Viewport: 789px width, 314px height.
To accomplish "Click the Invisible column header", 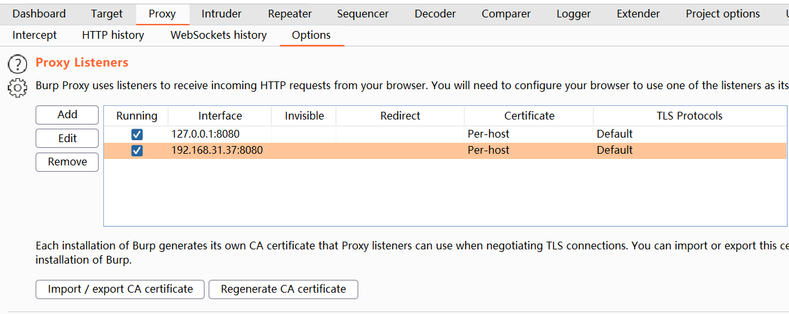I will tap(304, 116).
